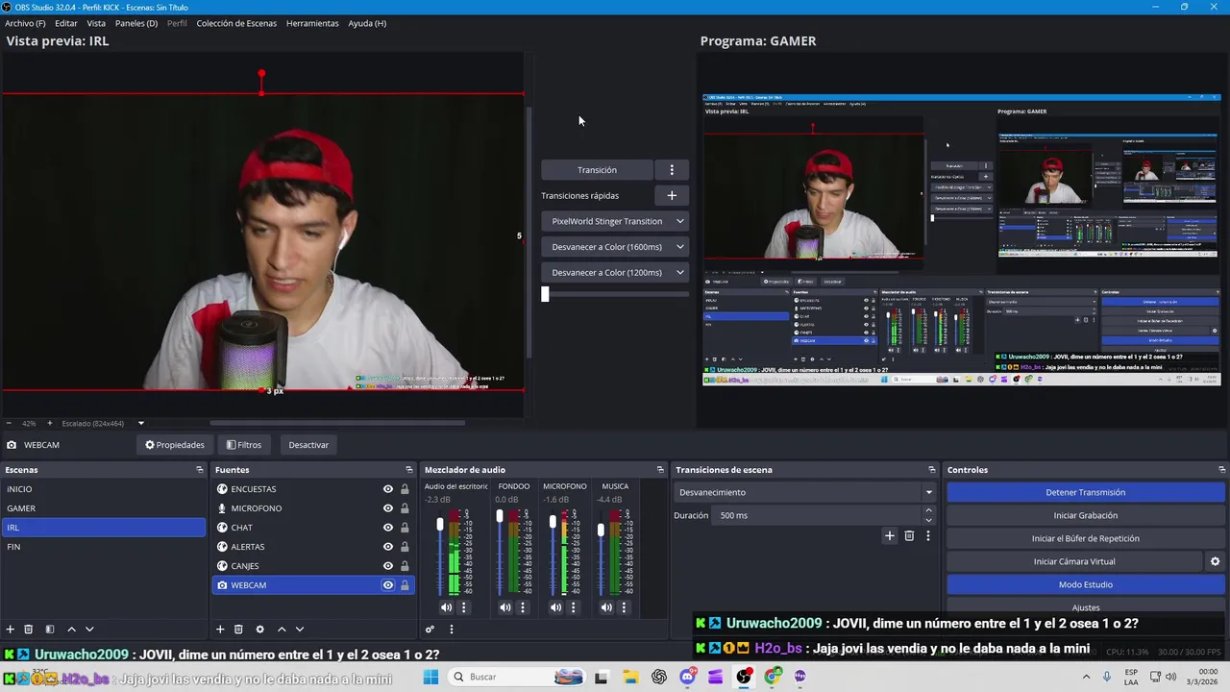Mute FONDOO channel speaker icon
The width and height of the screenshot is (1230, 692).
(505, 607)
